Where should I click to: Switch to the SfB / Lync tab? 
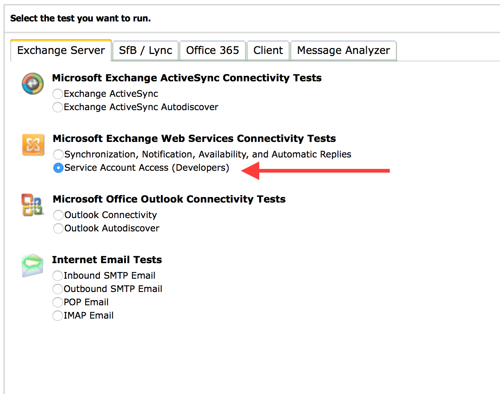[145, 50]
